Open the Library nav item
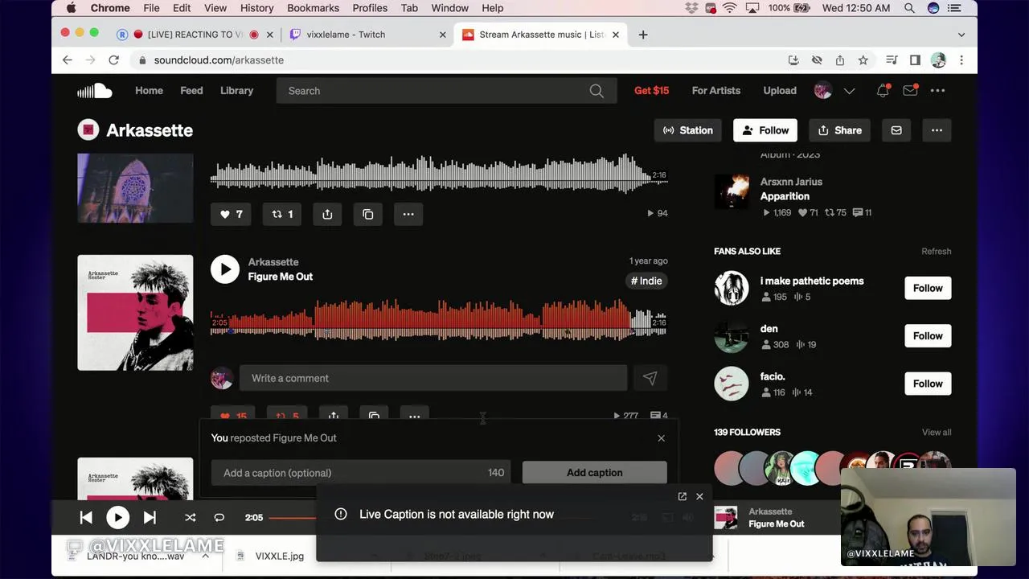The width and height of the screenshot is (1029, 579). tap(236, 91)
